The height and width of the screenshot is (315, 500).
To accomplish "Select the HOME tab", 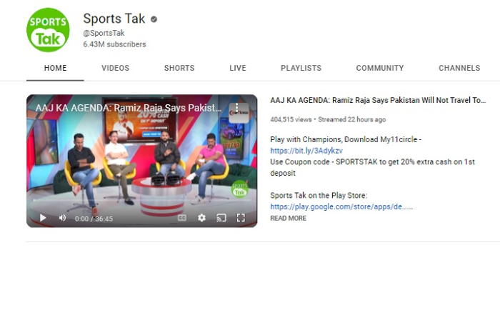I will pyautogui.click(x=55, y=68).
